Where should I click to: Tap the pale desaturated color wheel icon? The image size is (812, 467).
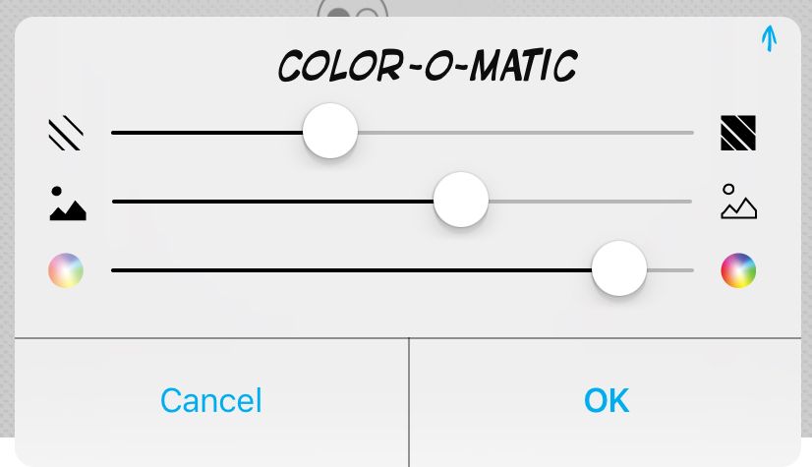[x=66, y=270]
